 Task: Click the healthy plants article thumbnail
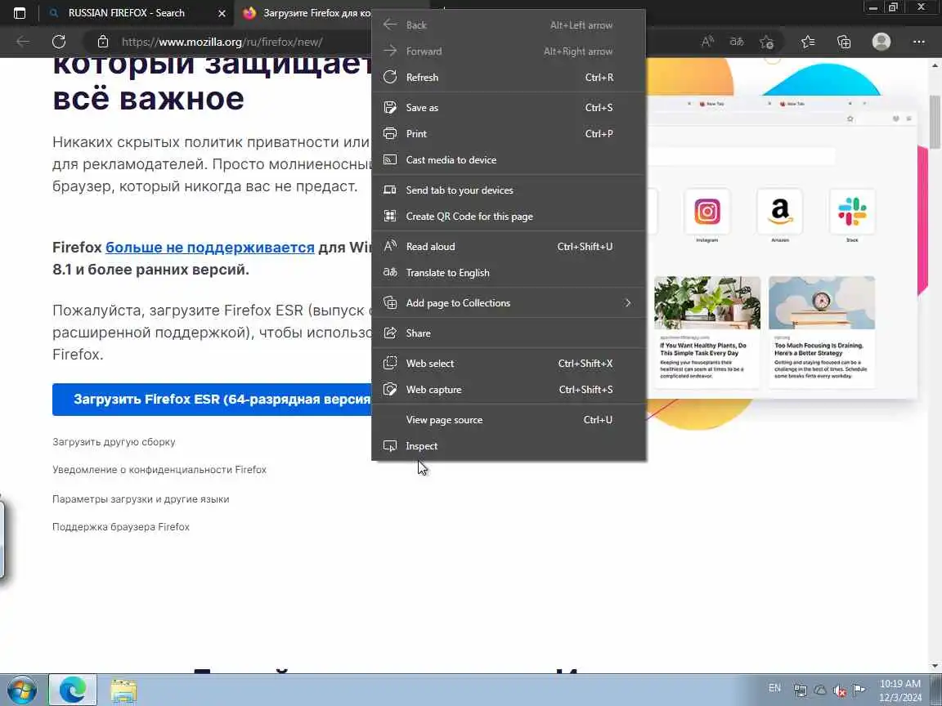pos(707,302)
